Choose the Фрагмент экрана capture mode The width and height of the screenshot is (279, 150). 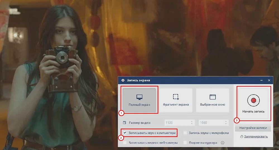click(176, 100)
